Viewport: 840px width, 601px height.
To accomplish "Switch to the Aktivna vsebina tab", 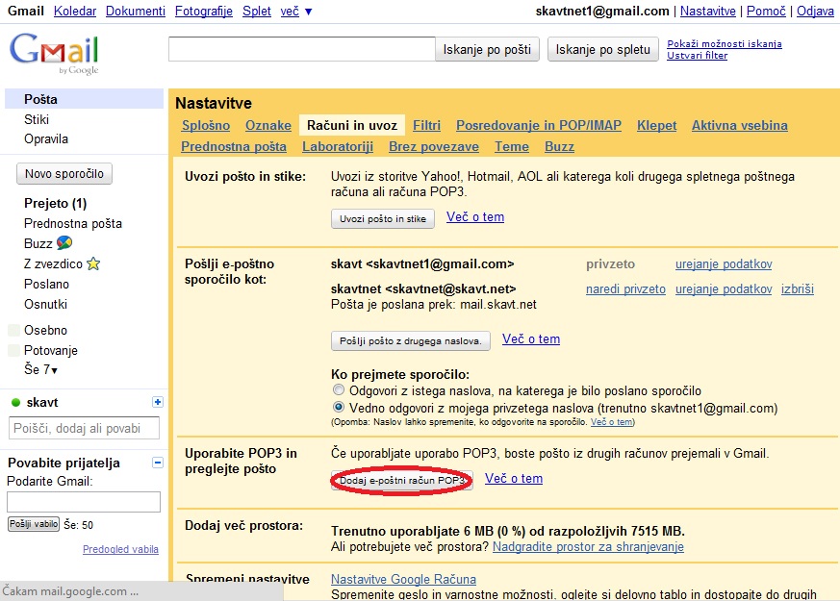I will point(739,125).
